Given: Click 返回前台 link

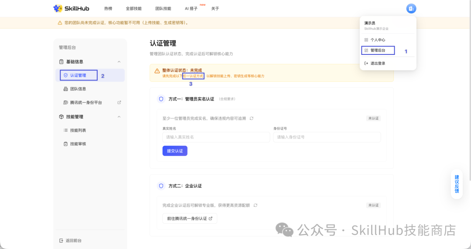Looking at the screenshot, I should [x=70, y=241].
